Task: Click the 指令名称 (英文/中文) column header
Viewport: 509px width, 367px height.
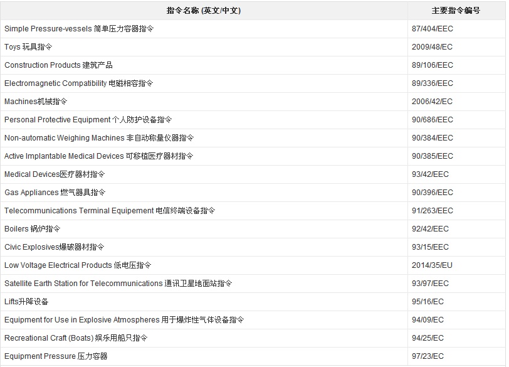Action: tap(204, 11)
